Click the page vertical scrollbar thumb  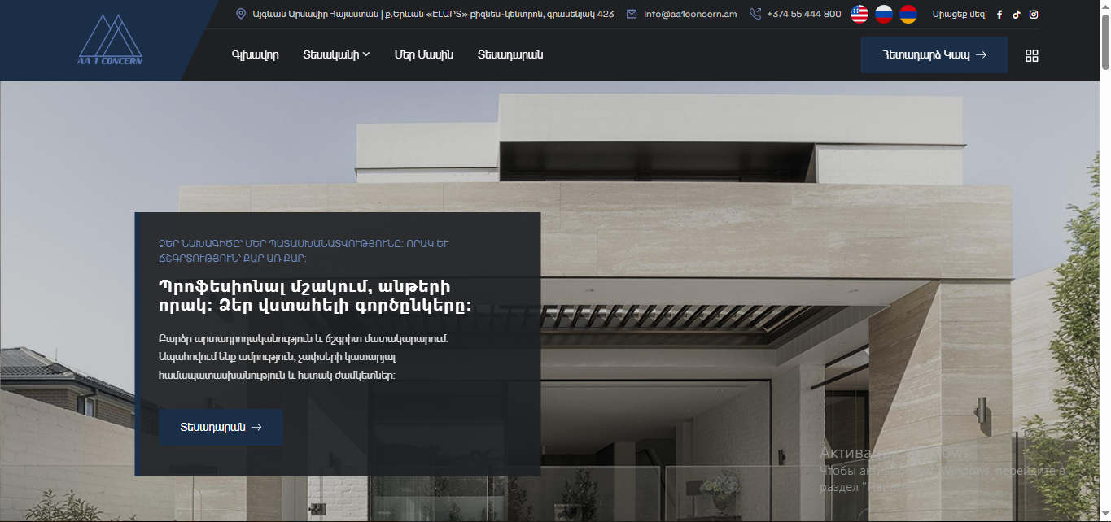pyautogui.click(x=1105, y=42)
